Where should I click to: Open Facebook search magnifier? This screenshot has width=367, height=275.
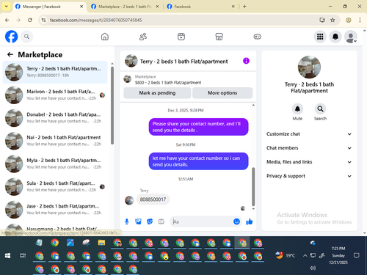[26, 37]
